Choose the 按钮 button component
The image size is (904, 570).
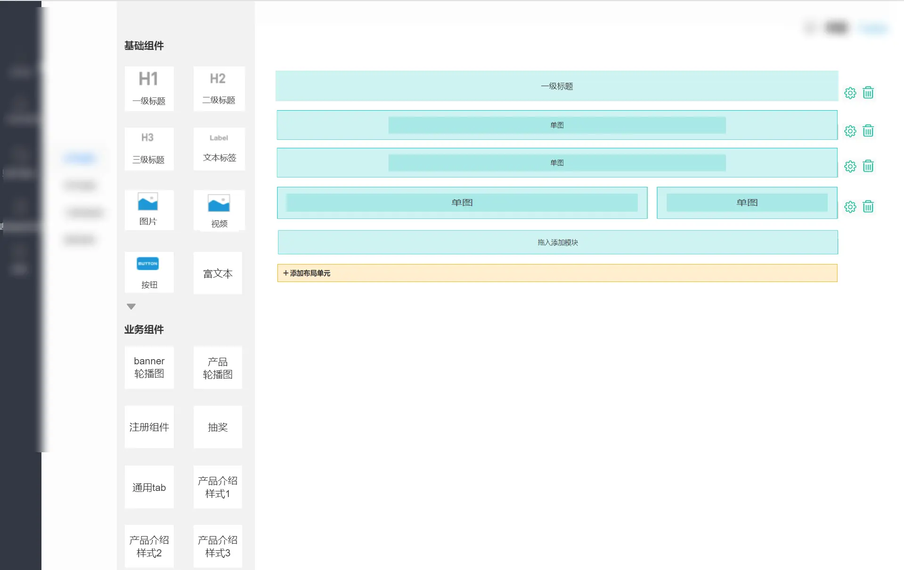click(x=149, y=272)
